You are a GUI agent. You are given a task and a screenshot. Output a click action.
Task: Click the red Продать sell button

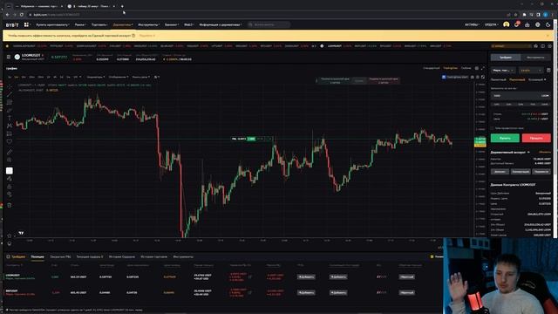click(x=536, y=138)
